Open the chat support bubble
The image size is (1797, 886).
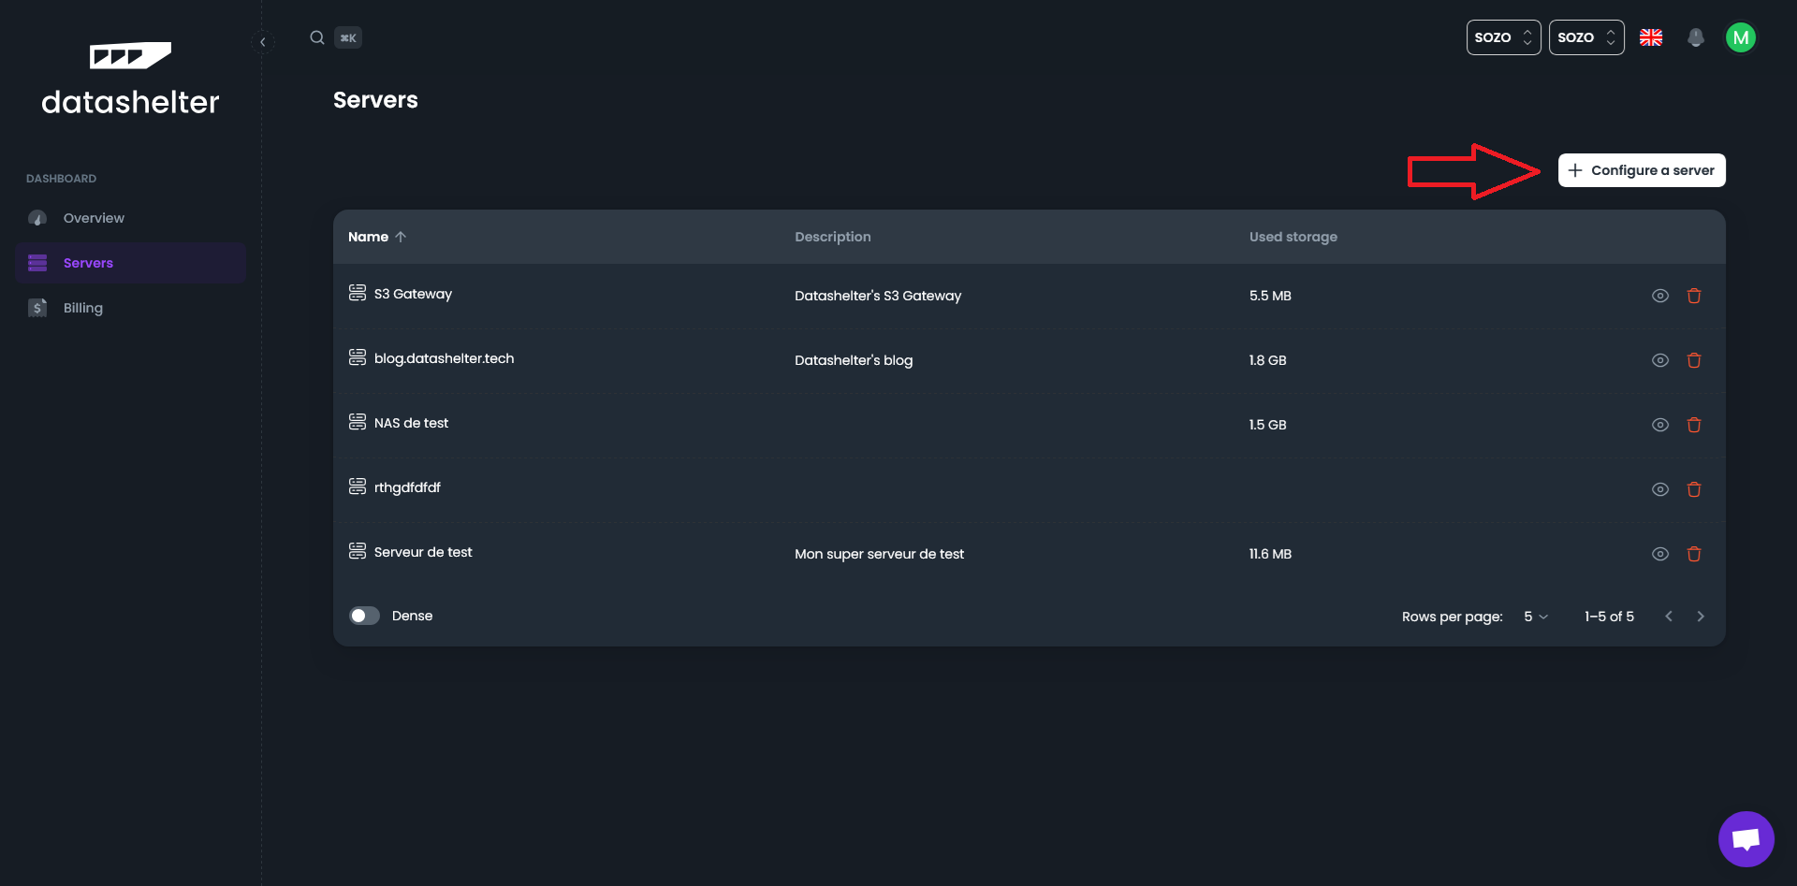pos(1746,838)
